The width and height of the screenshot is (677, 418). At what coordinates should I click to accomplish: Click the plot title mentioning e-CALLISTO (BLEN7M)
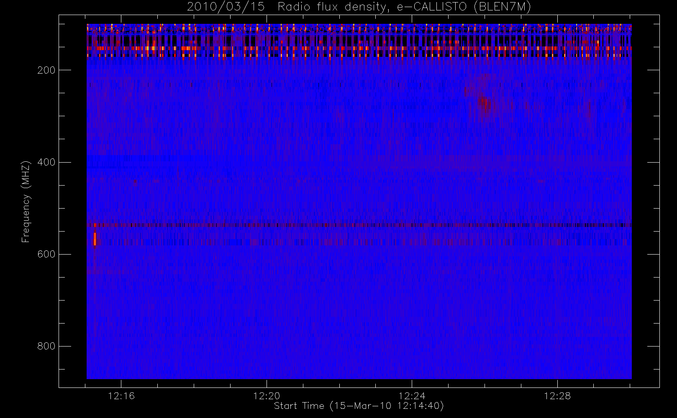tap(359, 7)
